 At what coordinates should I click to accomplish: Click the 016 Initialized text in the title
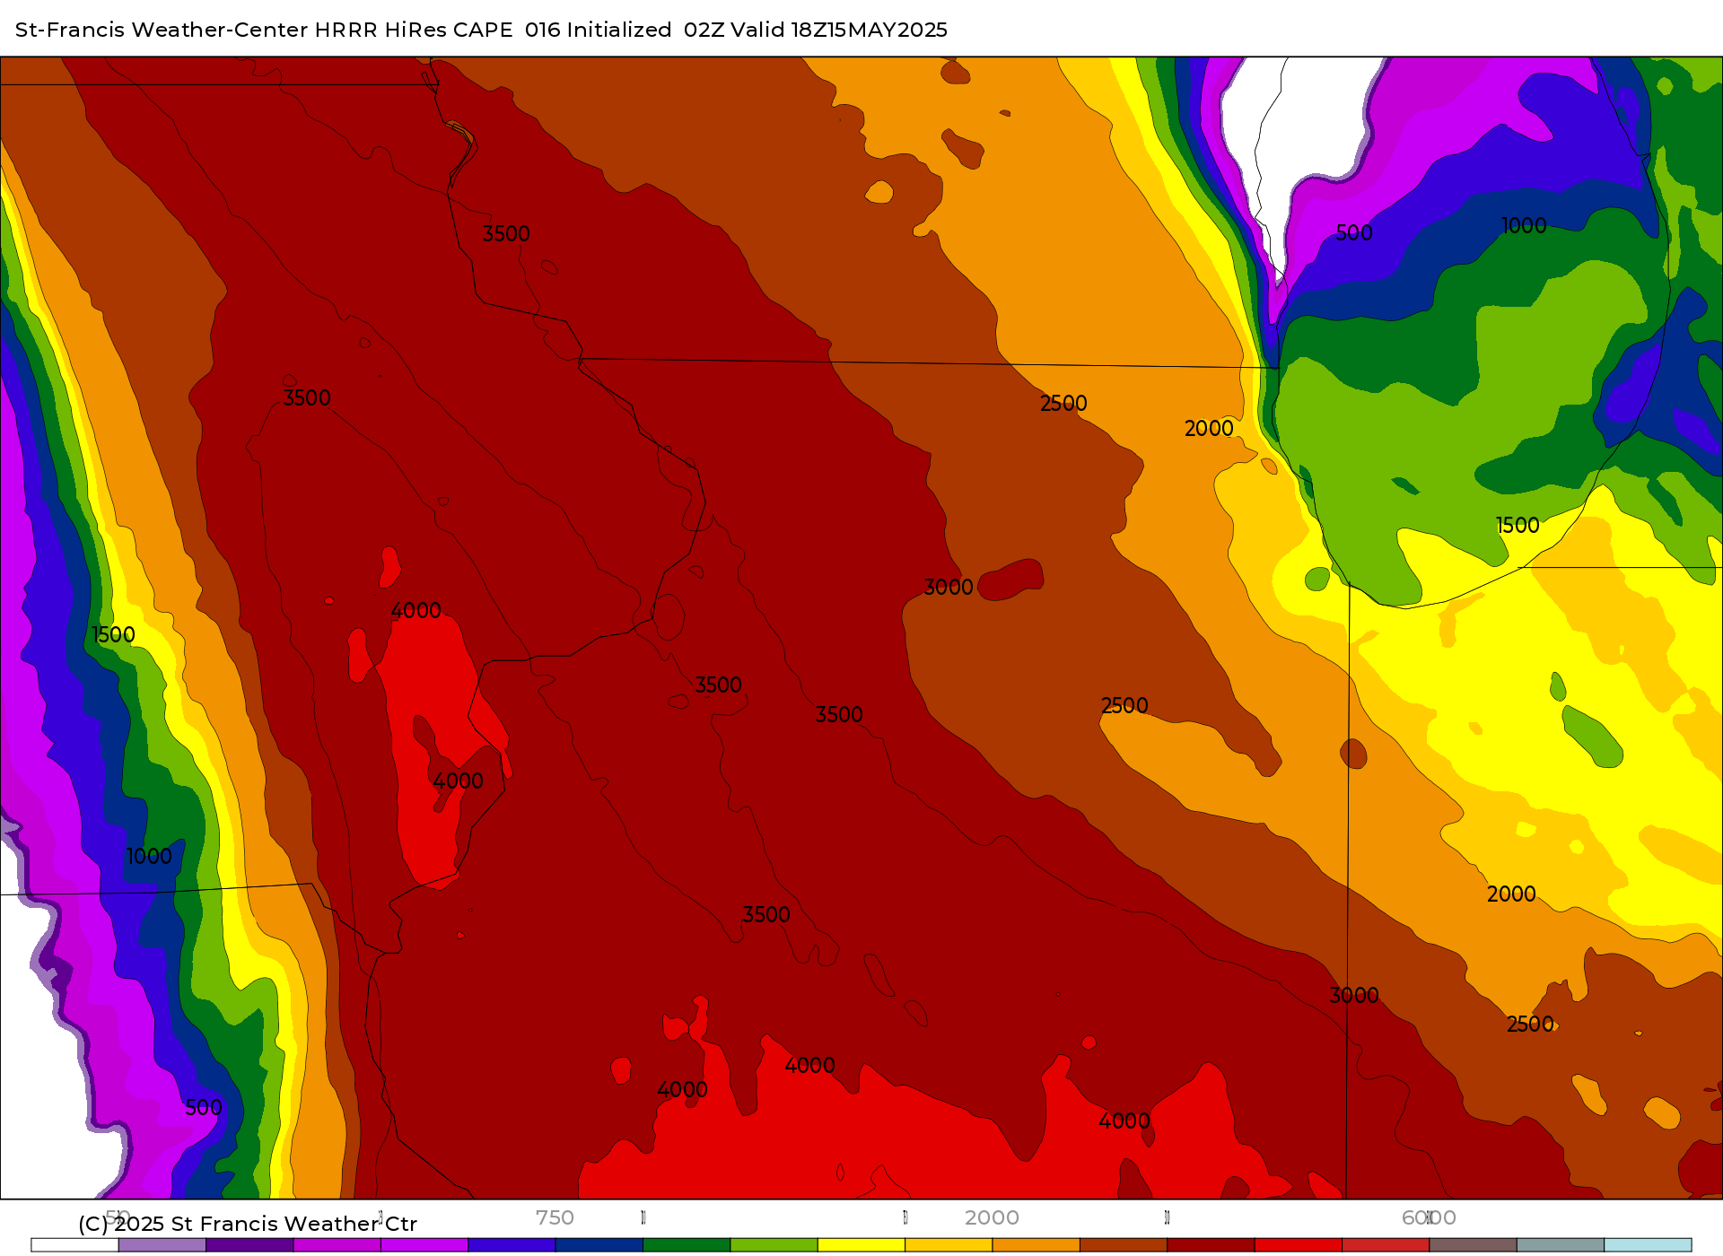point(599,30)
